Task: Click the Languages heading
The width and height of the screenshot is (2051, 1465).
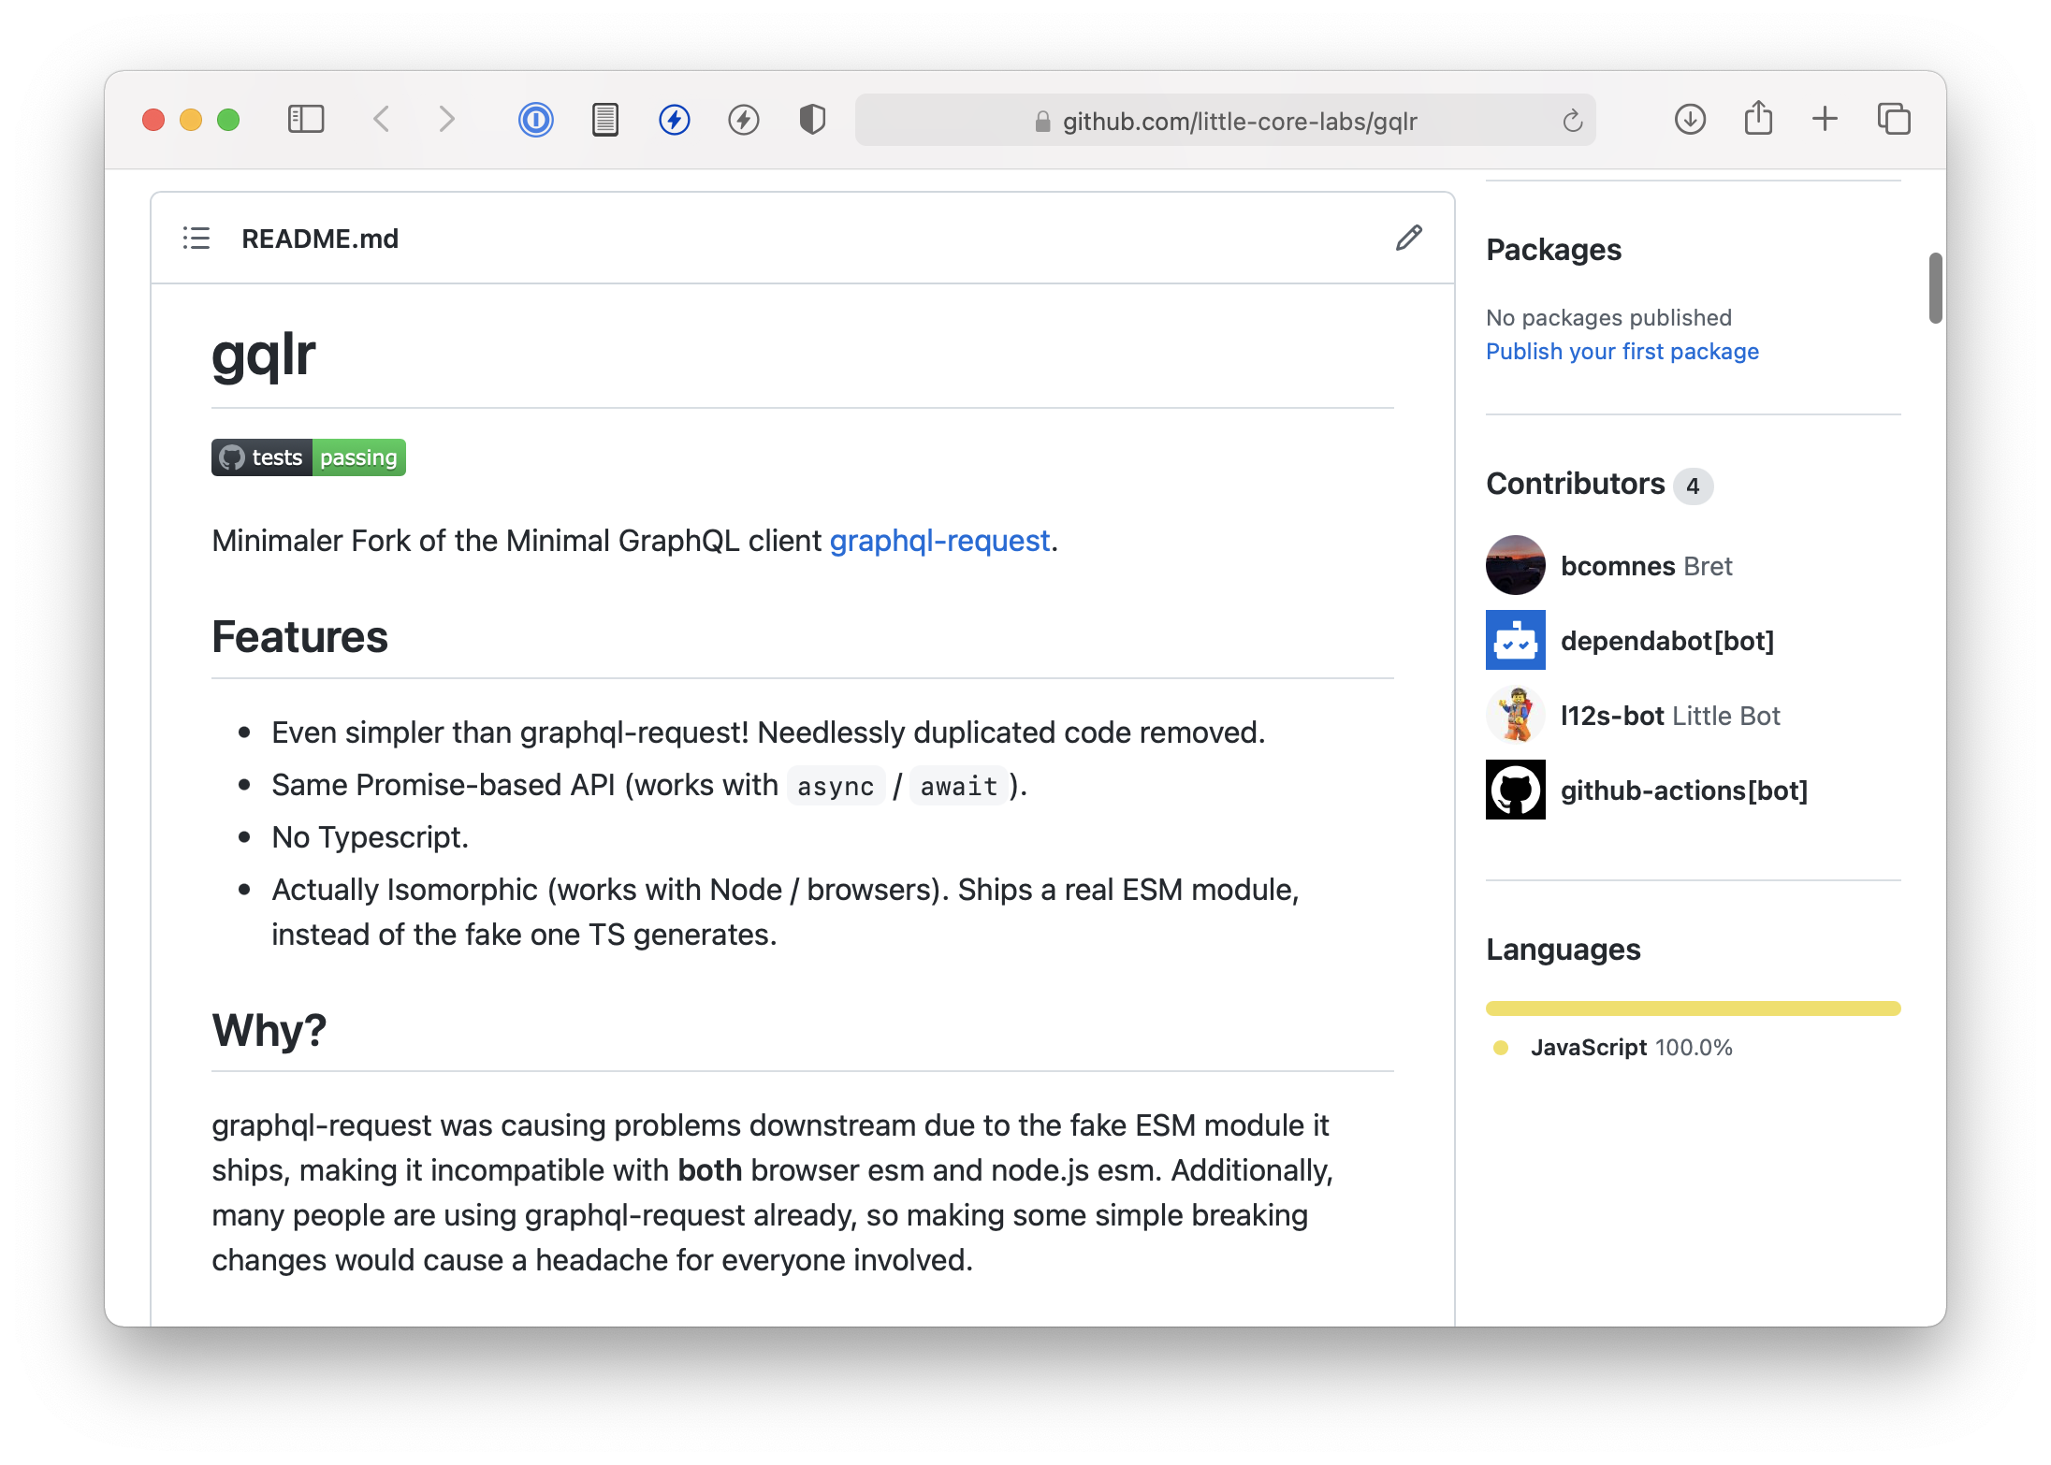Action: (x=1564, y=950)
